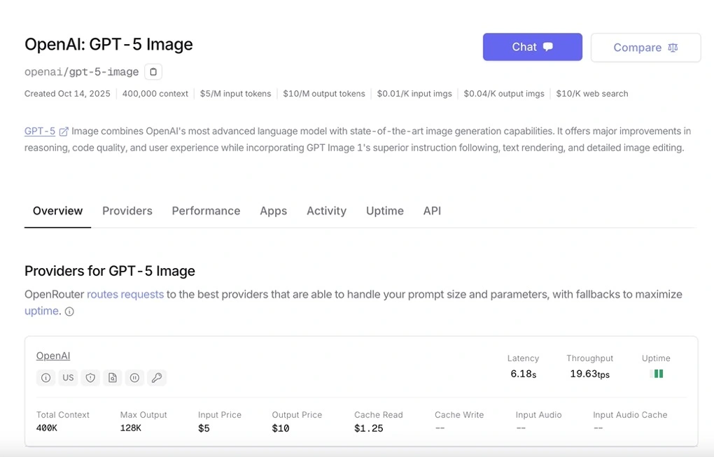Image resolution: width=714 pixels, height=457 pixels.
Task: Open the Chat button
Action: point(532,47)
